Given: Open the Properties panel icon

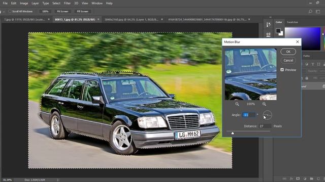Looking at the screenshot, I should pyautogui.click(x=268, y=34).
